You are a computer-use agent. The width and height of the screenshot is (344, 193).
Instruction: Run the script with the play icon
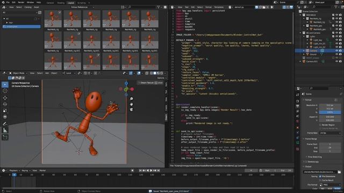[x=272, y=7]
